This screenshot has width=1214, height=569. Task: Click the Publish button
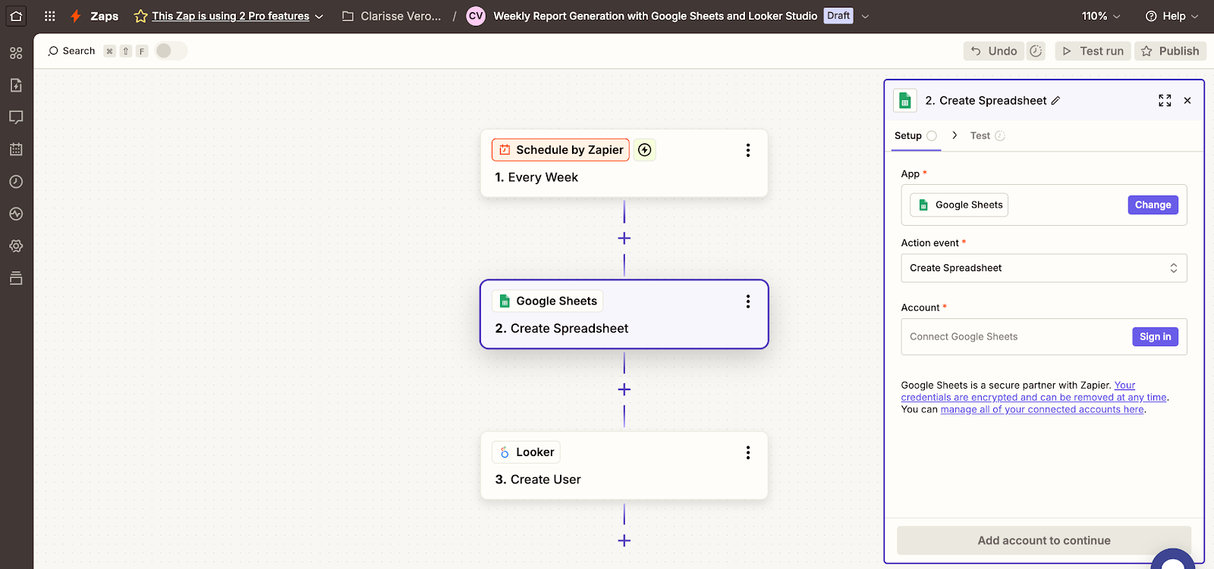(x=1170, y=51)
